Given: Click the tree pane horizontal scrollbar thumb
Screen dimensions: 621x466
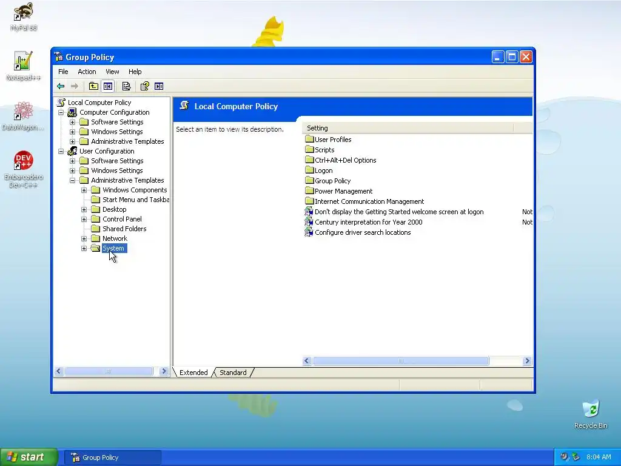Looking at the screenshot, I should pos(109,371).
